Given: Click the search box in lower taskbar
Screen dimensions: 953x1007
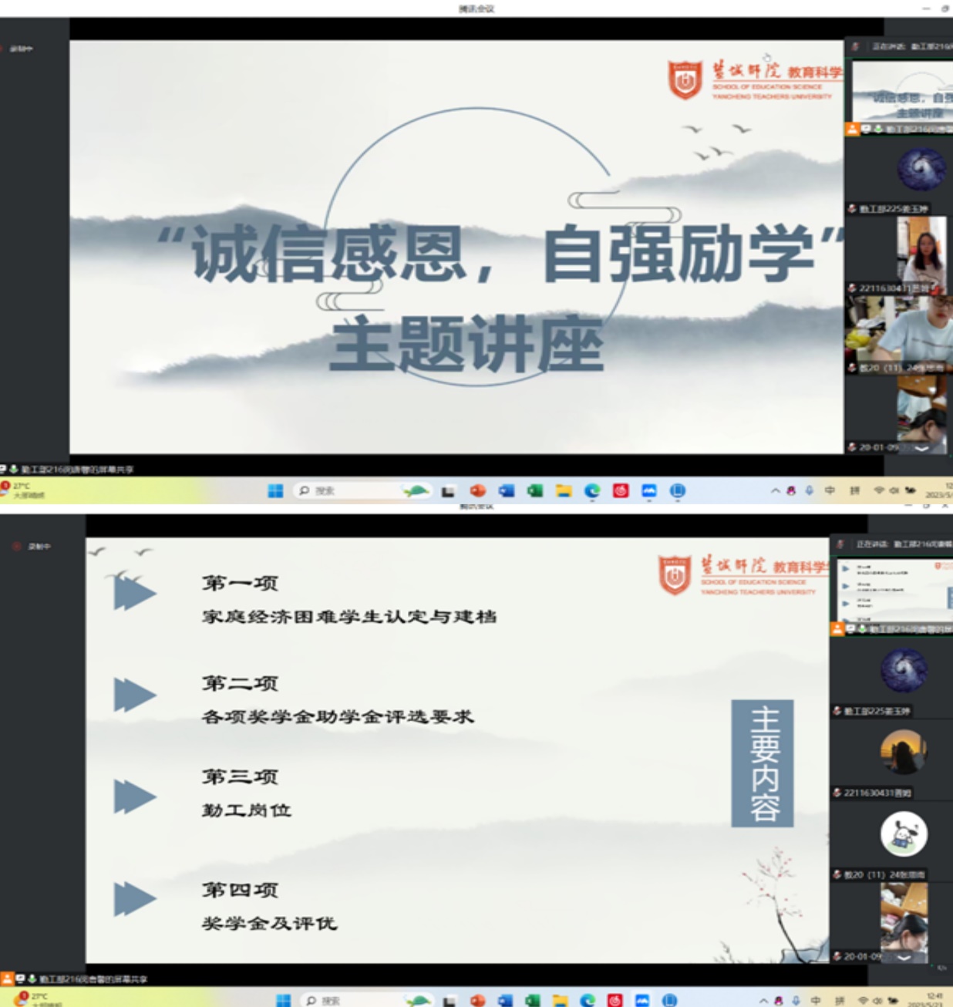Looking at the screenshot, I should click(333, 1000).
